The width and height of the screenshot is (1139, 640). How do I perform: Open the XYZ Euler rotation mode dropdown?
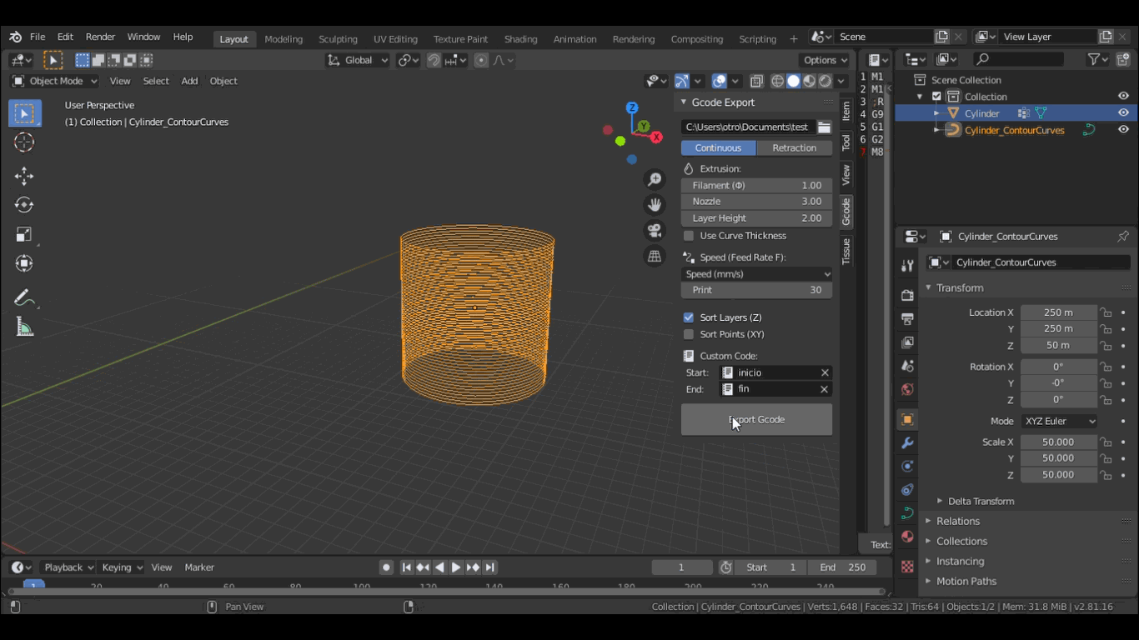[x=1059, y=422]
